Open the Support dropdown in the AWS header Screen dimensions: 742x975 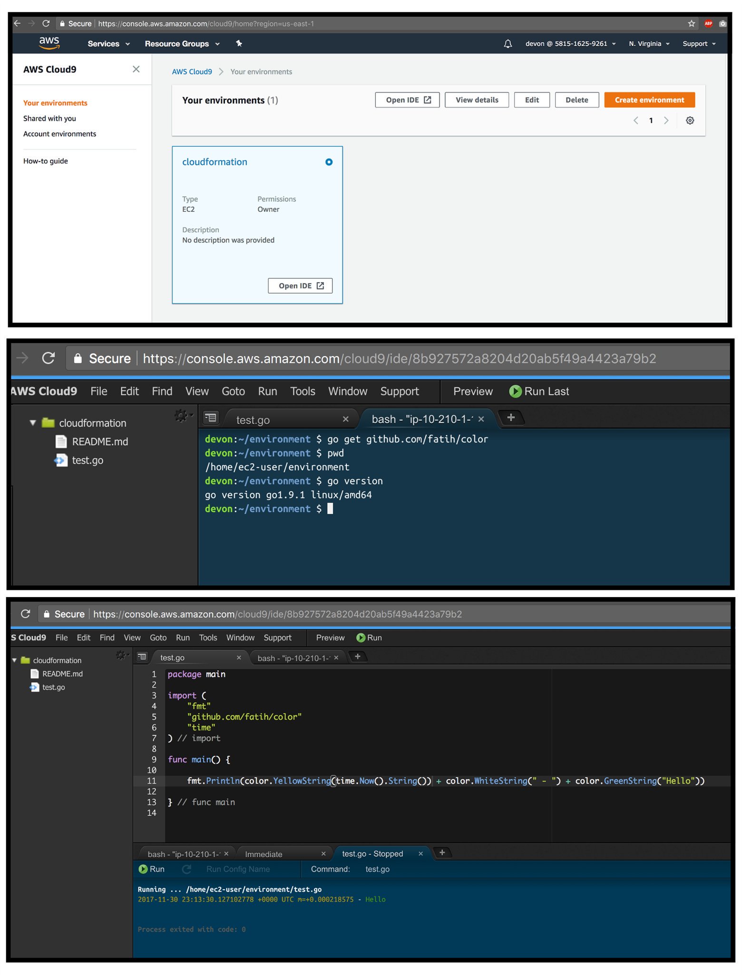(x=699, y=44)
